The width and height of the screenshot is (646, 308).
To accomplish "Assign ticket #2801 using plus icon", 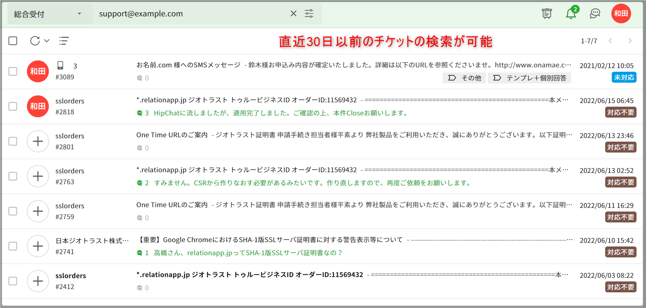I will point(38,141).
